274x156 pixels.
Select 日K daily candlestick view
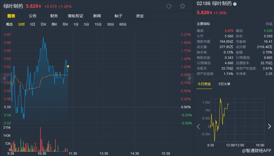(x=43, y=24)
